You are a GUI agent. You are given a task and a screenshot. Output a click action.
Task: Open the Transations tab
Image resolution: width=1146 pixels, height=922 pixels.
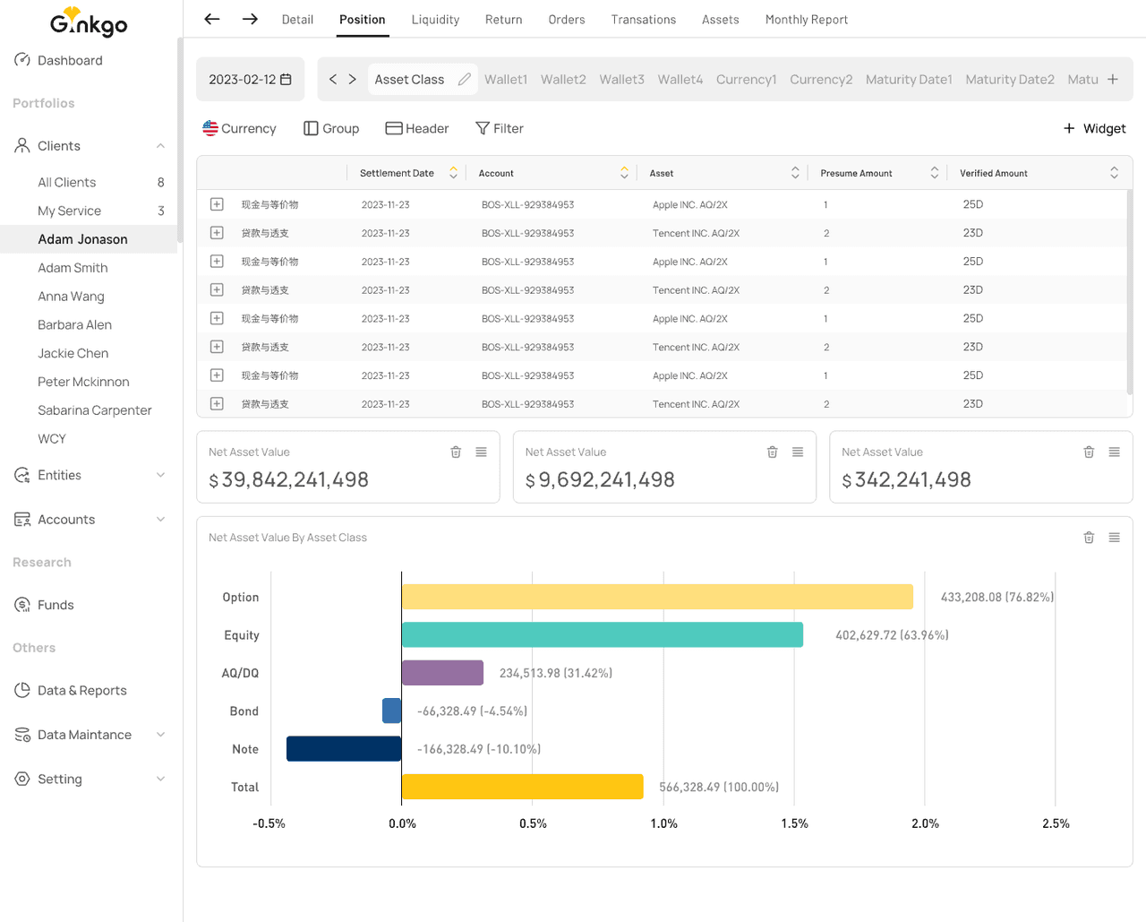644,20
